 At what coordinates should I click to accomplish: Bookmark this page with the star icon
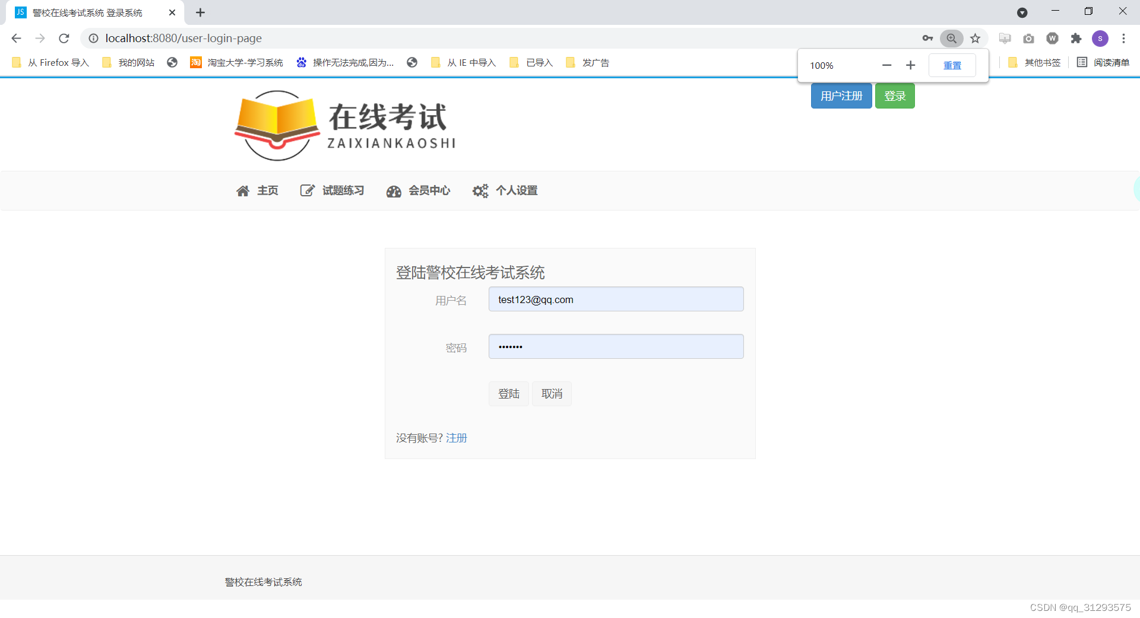(975, 39)
